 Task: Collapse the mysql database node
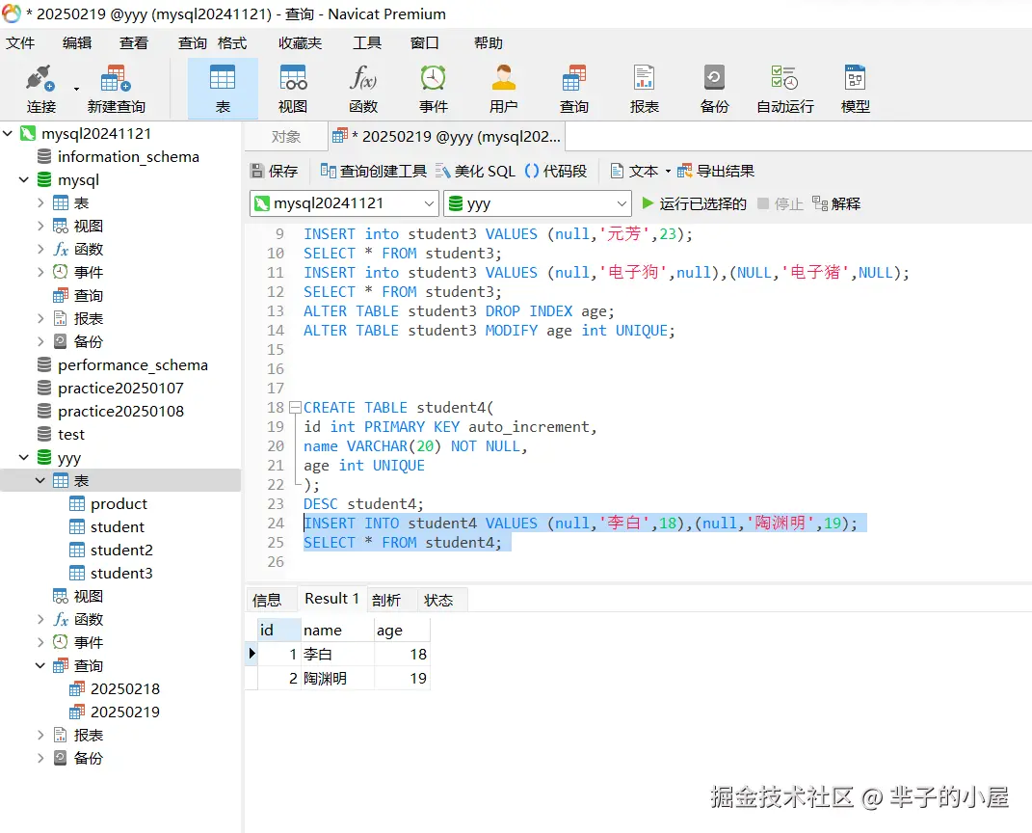tap(24, 179)
